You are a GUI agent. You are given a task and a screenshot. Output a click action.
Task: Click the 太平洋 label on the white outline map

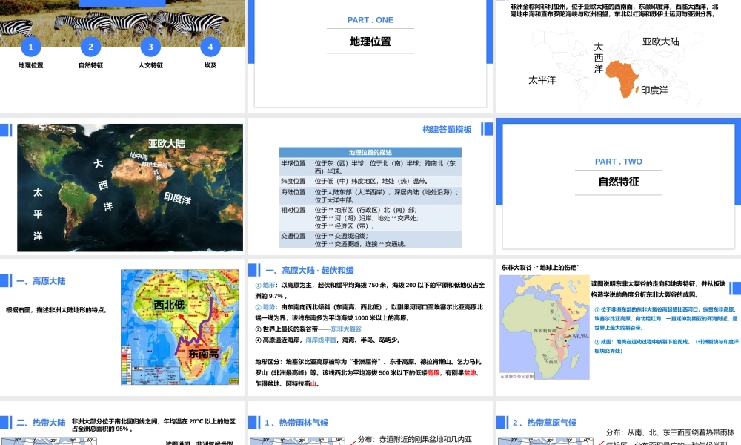coord(542,79)
